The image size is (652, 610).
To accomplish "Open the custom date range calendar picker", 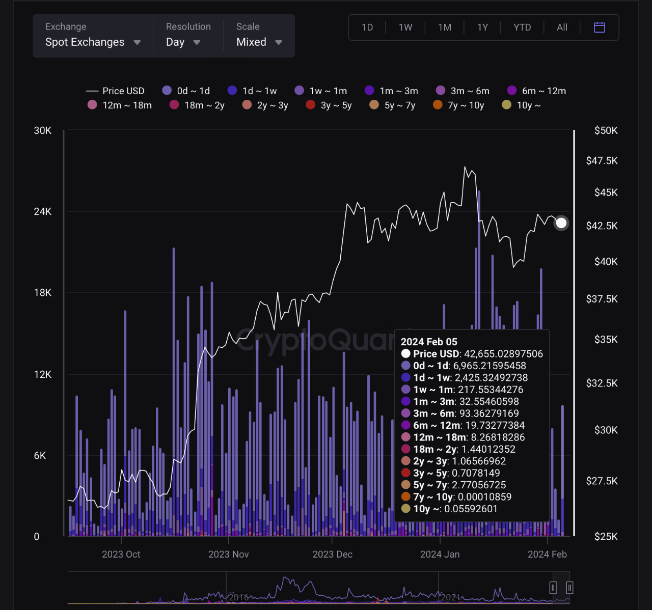I will click(599, 27).
